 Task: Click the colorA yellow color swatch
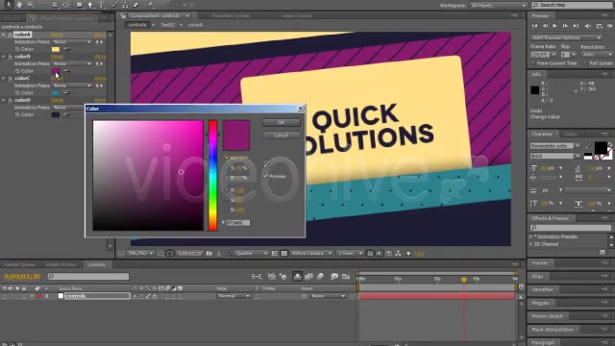[x=56, y=49]
